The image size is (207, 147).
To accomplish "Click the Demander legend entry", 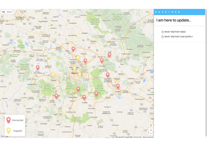I will tap(15, 120).
